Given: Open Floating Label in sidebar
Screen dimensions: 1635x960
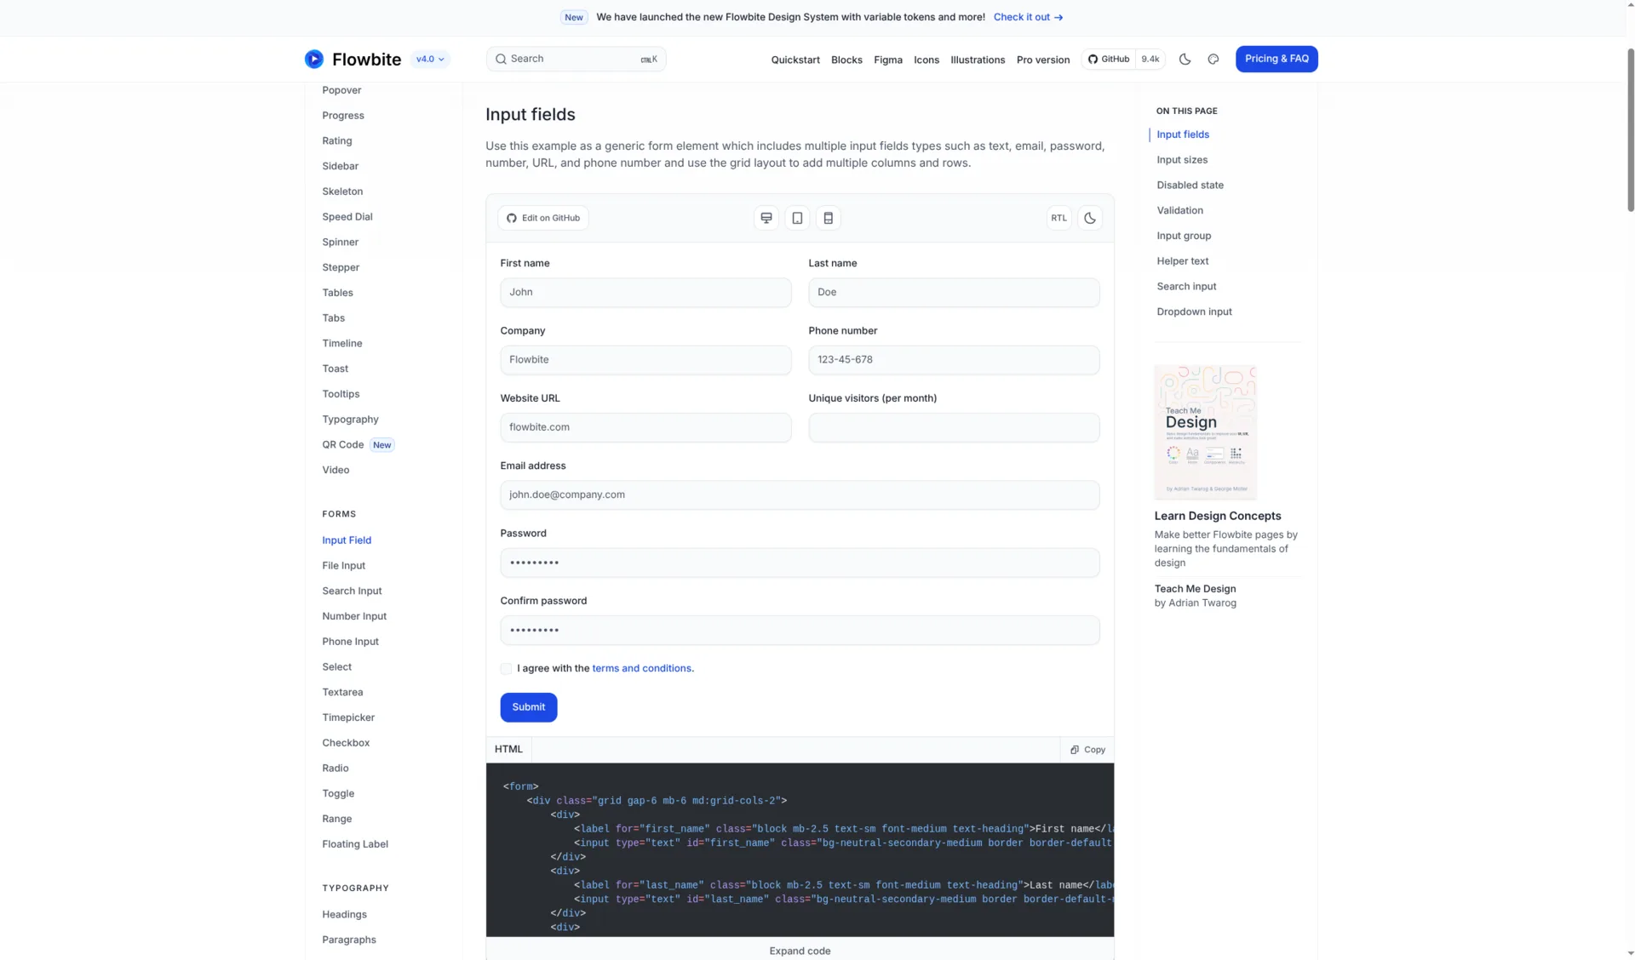Looking at the screenshot, I should (355, 844).
